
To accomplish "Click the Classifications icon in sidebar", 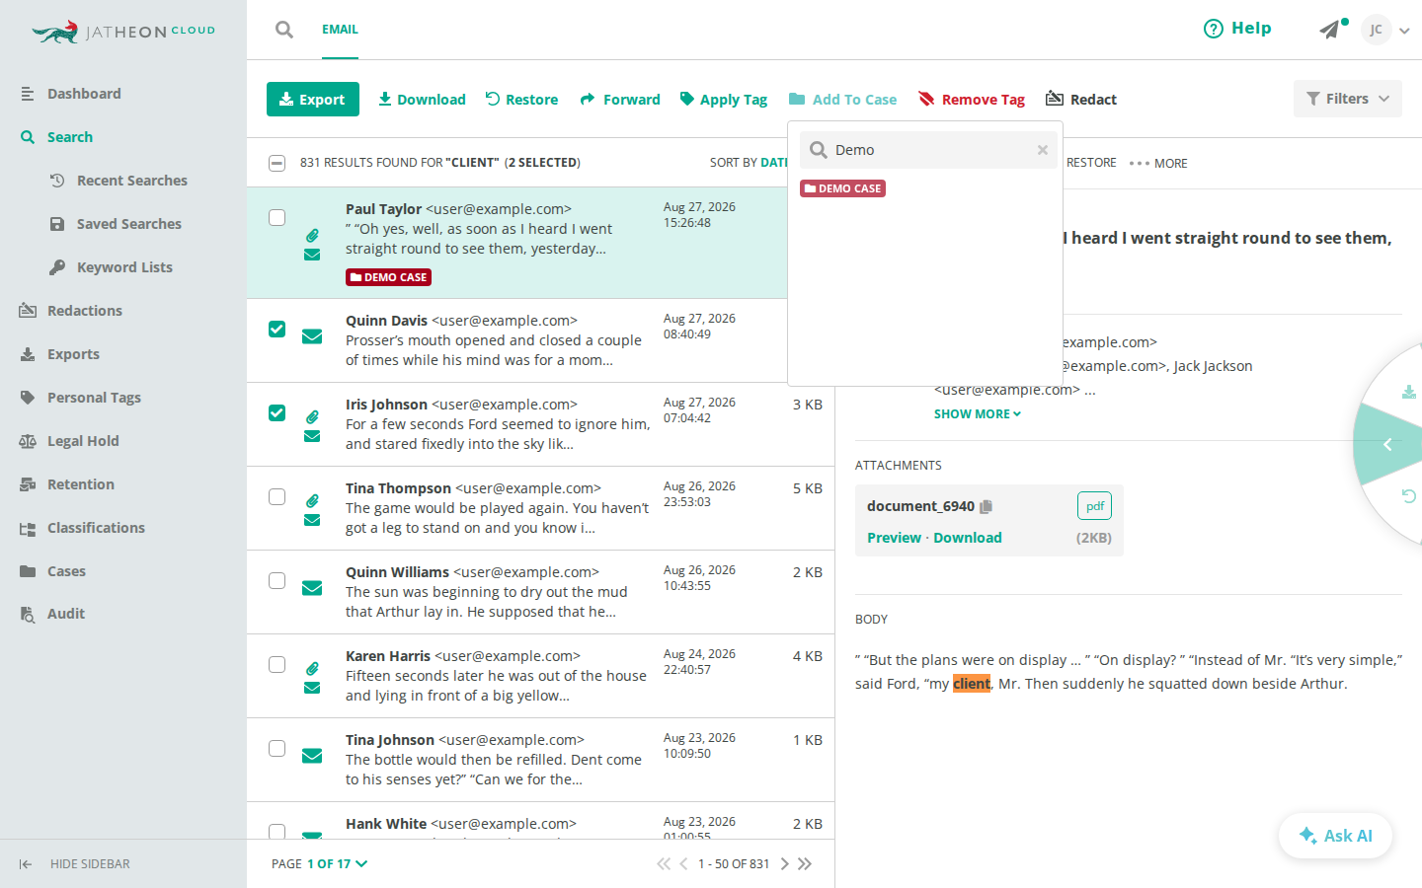I will pos(28,528).
